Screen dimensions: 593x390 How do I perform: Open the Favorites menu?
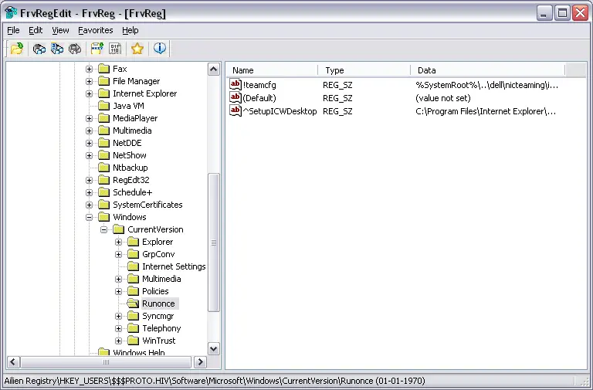pyautogui.click(x=95, y=30)
